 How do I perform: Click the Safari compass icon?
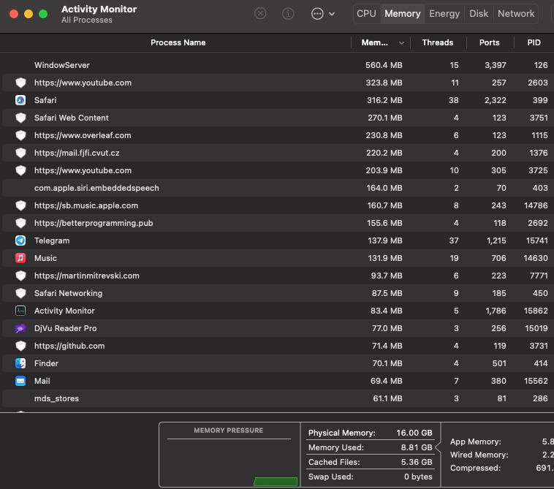[x=20, y=100]
